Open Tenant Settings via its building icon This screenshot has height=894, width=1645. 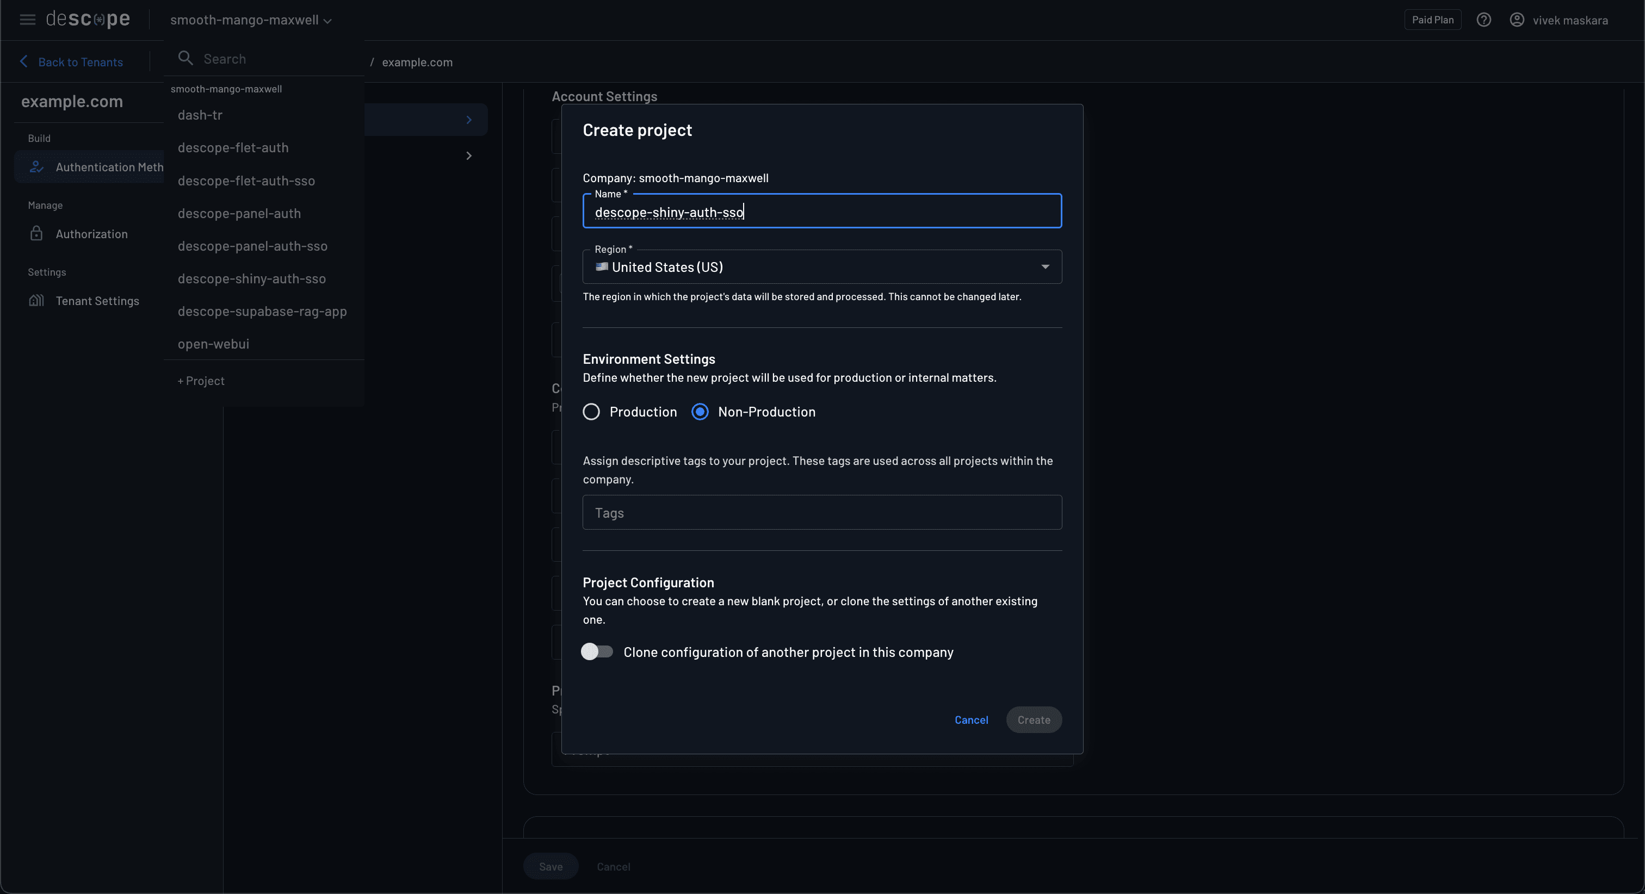click(x=36, y=300)
